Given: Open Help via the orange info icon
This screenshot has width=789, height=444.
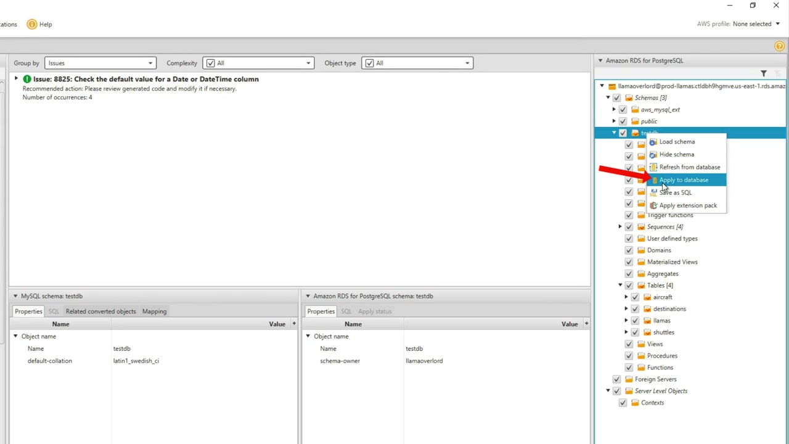Looking at the screenshot, I should 32,24.
